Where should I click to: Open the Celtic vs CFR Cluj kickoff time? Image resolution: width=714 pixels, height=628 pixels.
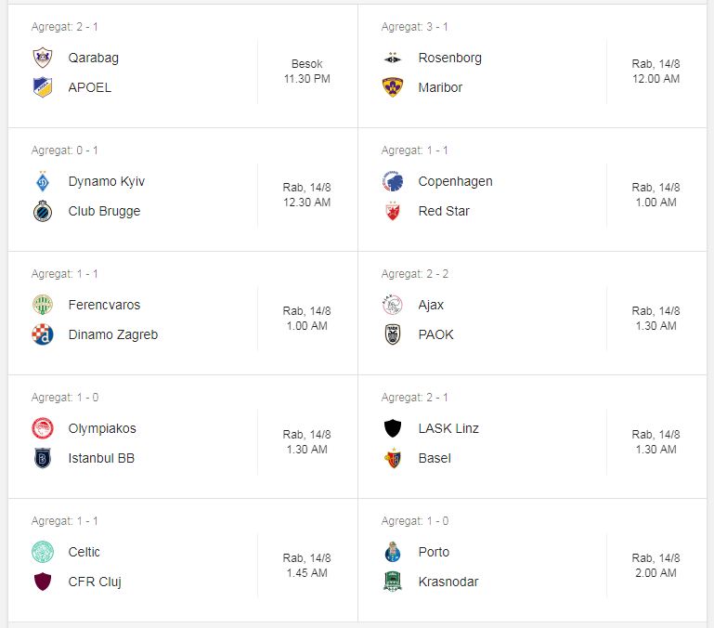point(307,566)
